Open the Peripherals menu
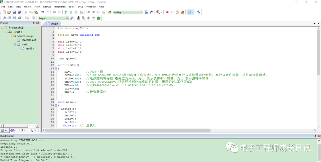Screen dimensions: 321x162 point(60,7)
